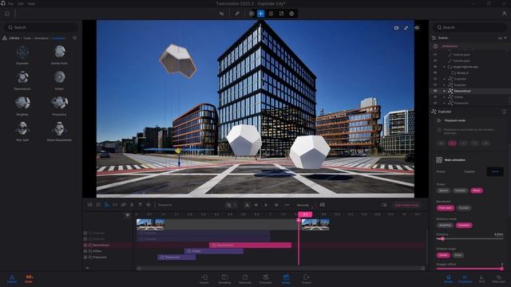The image size is (511, 287).
Task: Click the Animators breadcrumb link
Action: pyautogui.click(x=42, y=38)
